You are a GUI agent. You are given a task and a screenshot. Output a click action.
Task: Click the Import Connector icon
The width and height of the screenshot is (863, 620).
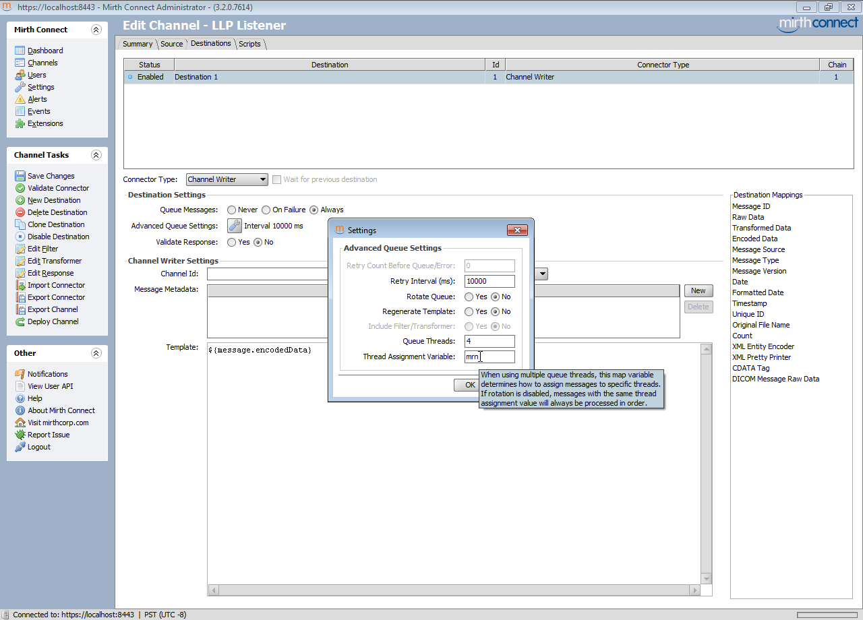click(x=20, y=285)
